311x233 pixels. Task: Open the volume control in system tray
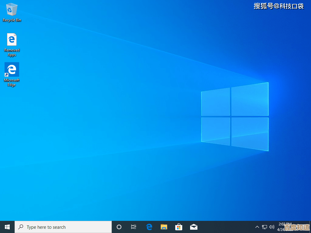tap(272, 227)
